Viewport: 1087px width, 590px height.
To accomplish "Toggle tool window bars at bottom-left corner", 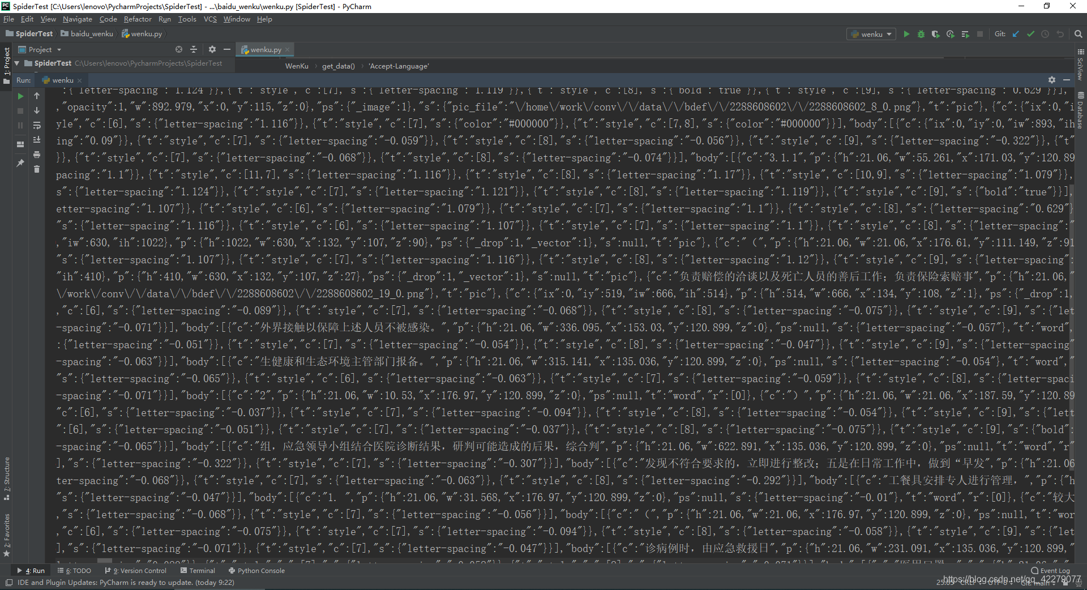I will (8, 582).
